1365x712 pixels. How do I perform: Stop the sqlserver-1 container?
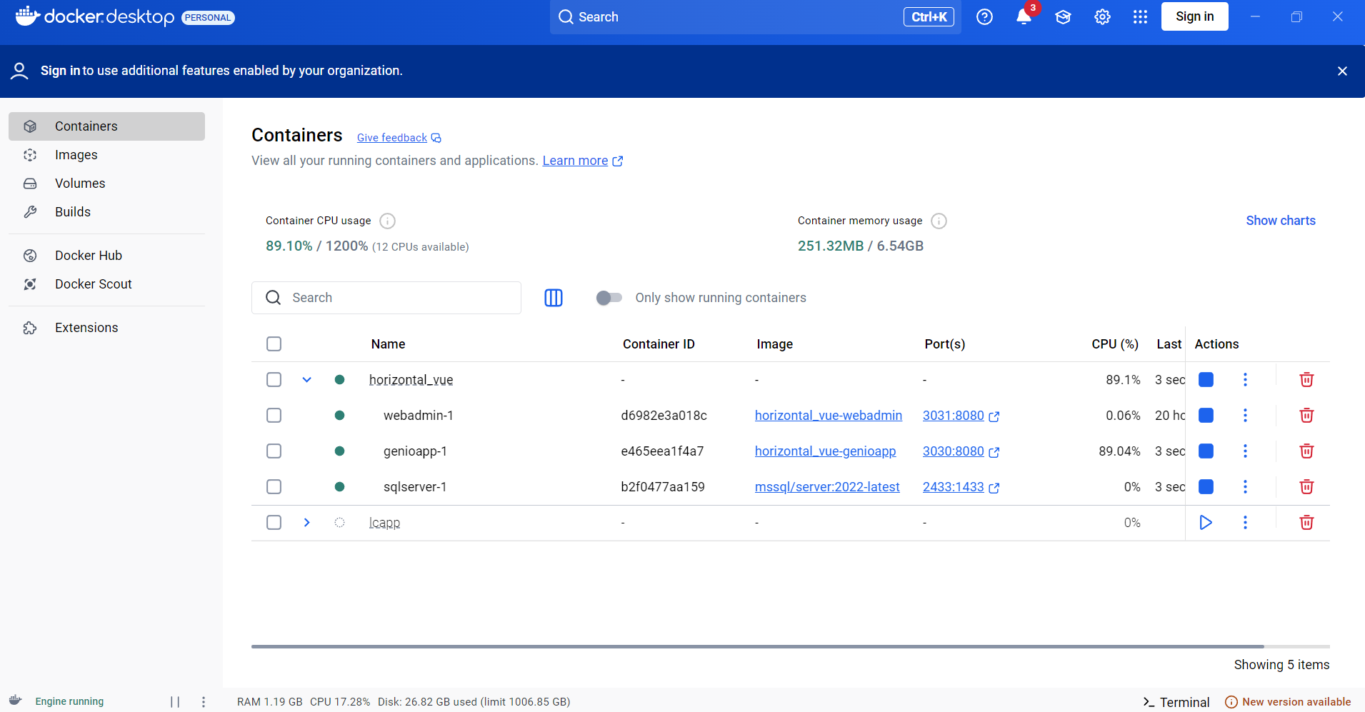click(x=1206, y=487)
